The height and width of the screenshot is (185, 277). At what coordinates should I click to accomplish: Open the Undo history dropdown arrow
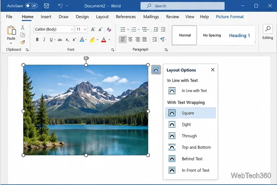point(67,6)
